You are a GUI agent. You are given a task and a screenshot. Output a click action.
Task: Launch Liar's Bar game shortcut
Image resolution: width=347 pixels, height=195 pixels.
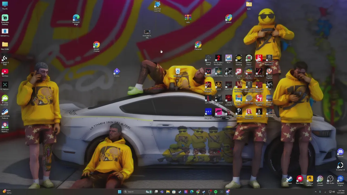(208, 99)
